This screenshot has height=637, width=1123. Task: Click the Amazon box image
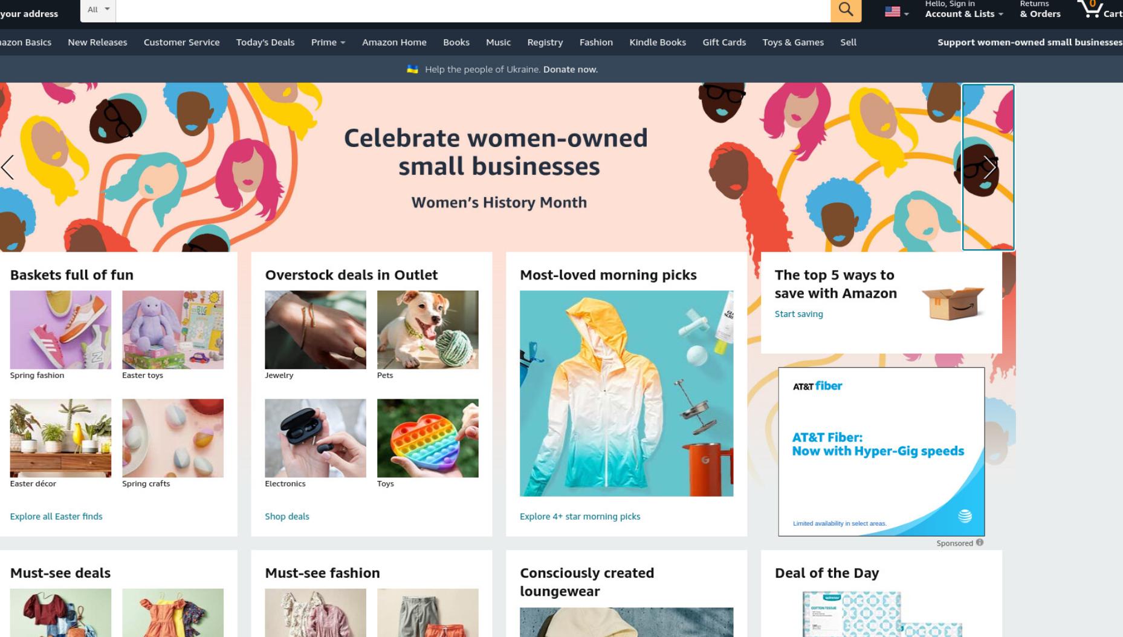(x=953, y=302)
